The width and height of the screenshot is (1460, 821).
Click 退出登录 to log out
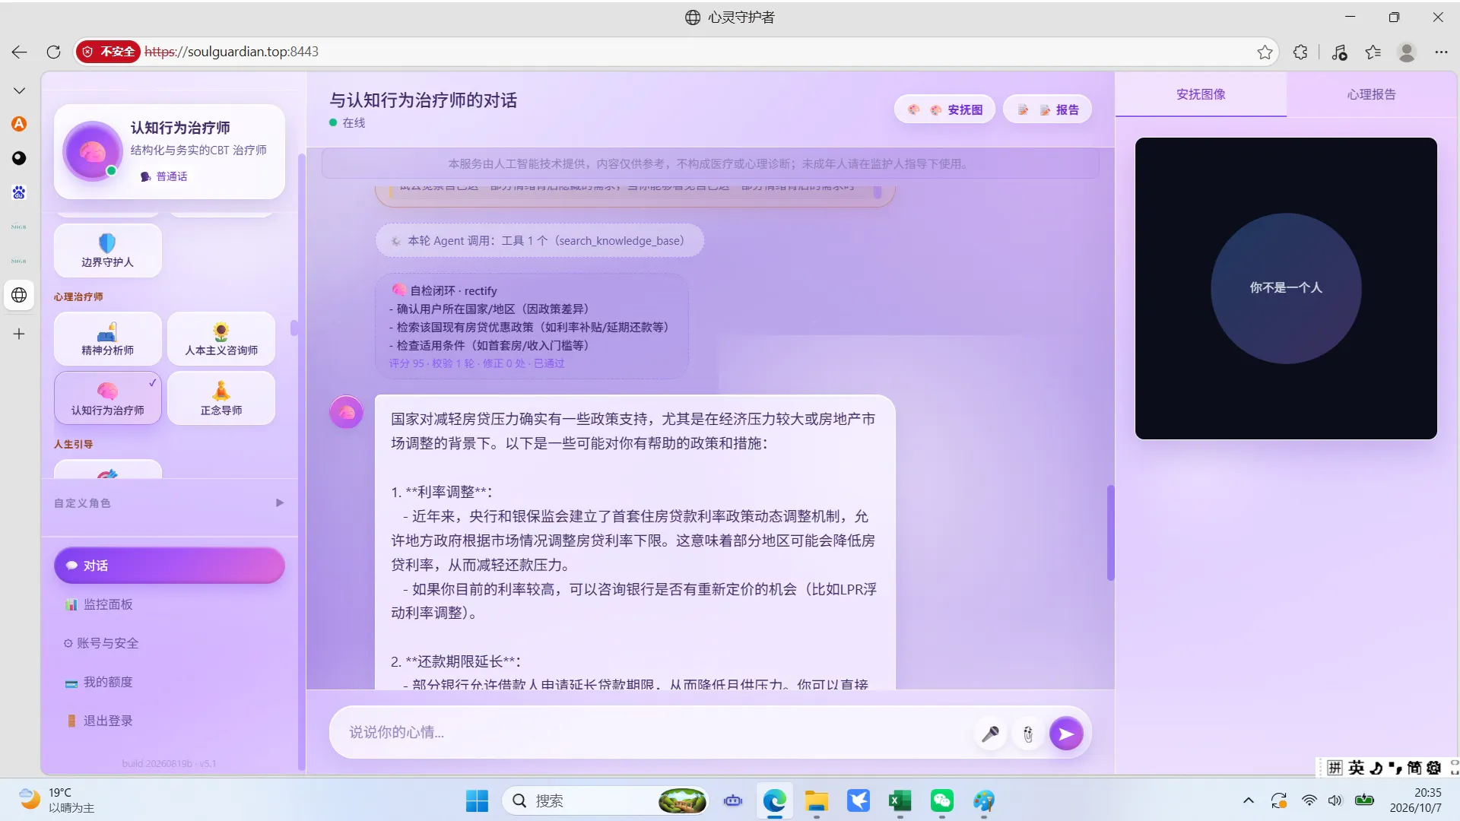[x=169, y=721]
